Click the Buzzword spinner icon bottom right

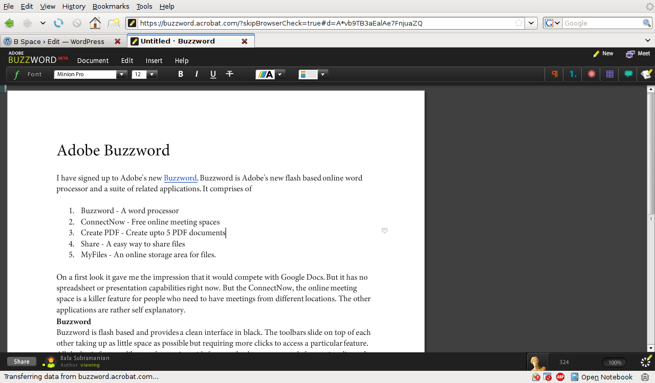click(646, 362)
